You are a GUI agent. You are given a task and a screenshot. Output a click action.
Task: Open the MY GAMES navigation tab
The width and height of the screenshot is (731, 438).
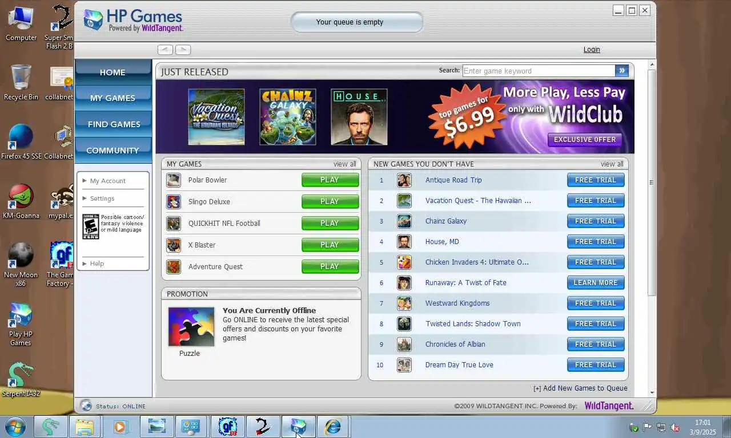tap(113, 98)
